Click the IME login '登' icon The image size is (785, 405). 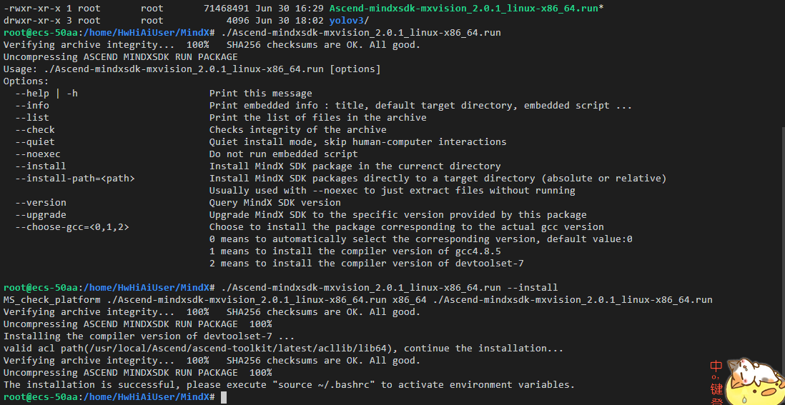coord(716,401)
